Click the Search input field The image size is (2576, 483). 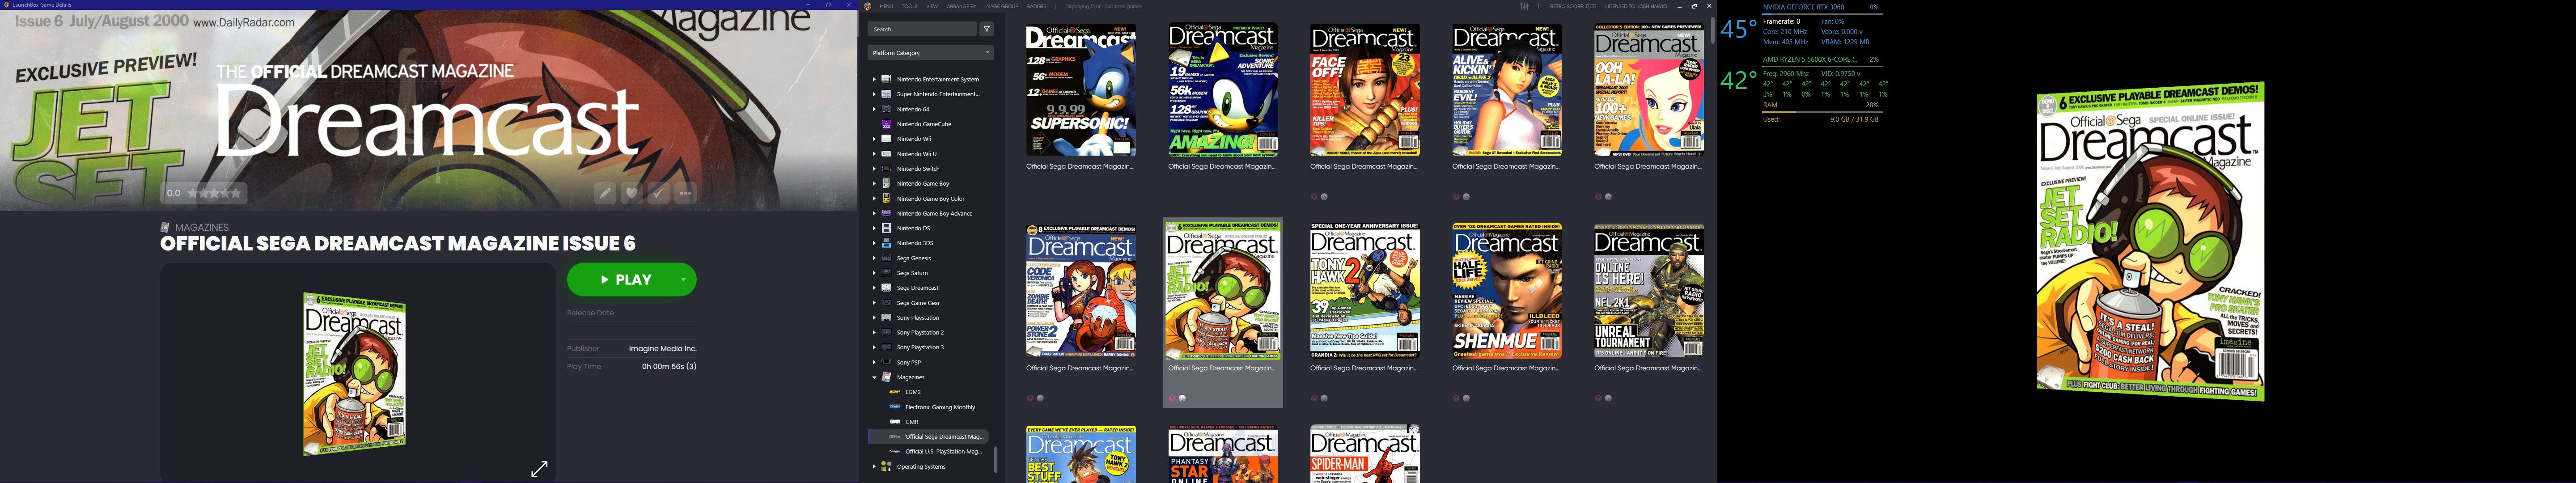pos(922,29)
